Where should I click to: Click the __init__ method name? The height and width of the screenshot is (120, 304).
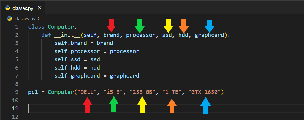67,35
